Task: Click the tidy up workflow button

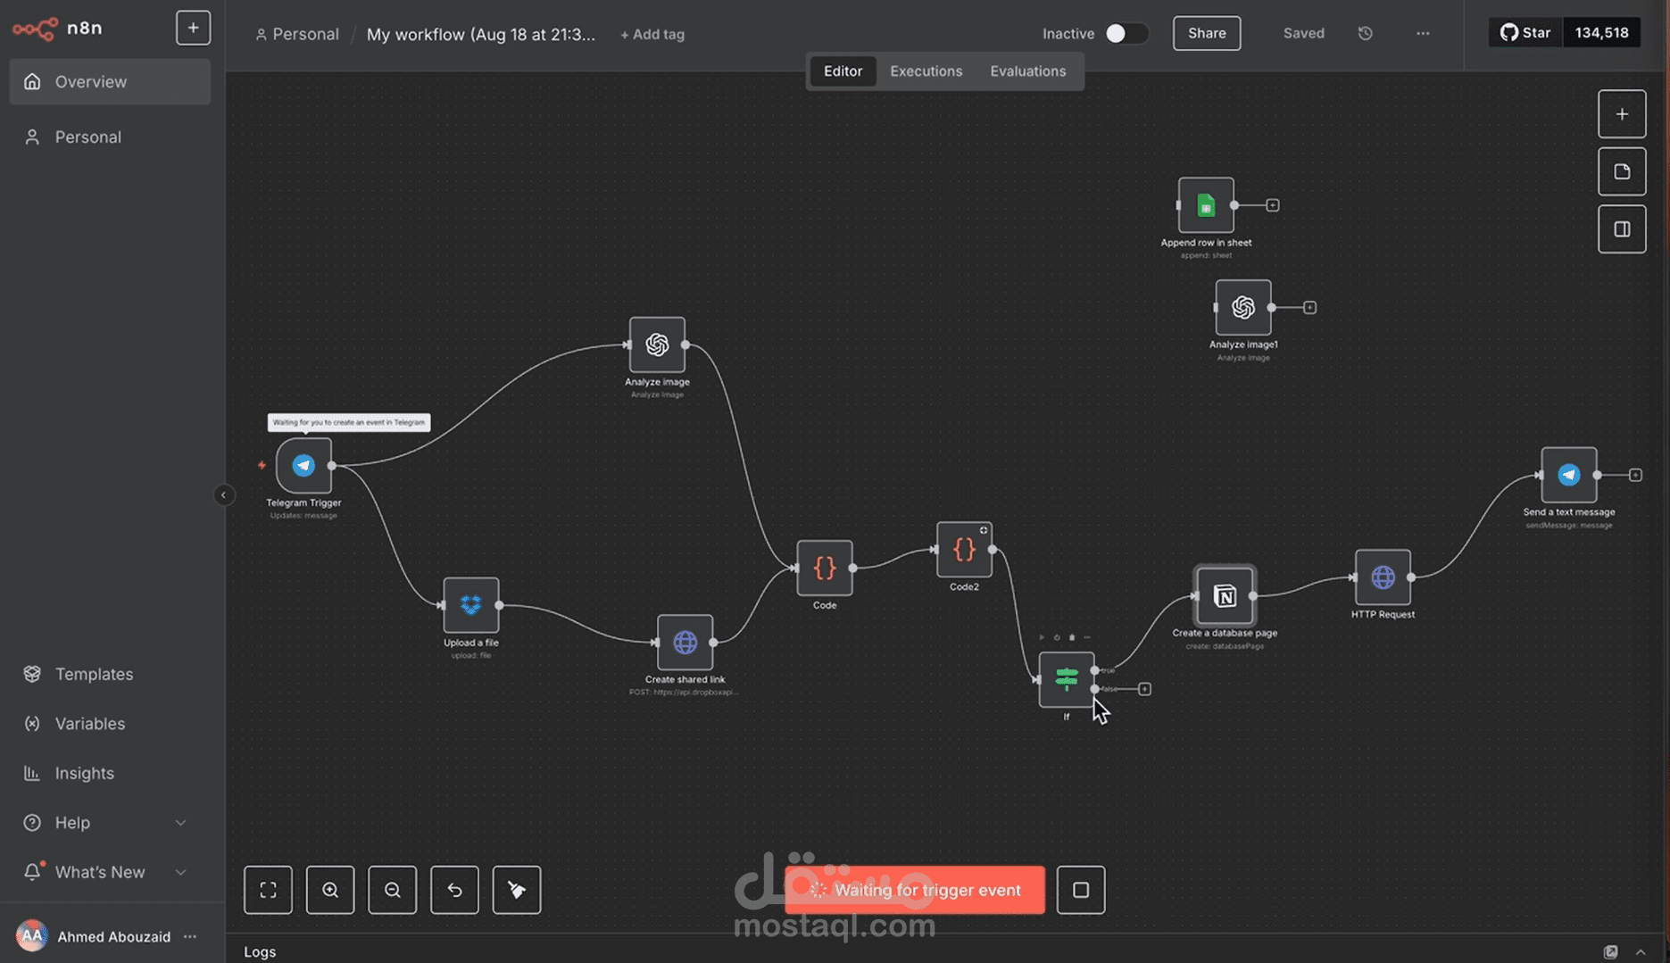Action: point(517,890)
